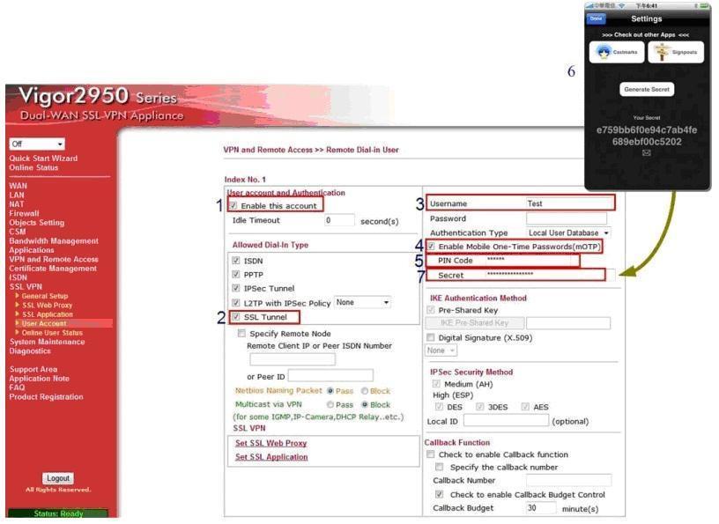Tap the Generate Secret button
The height and width of the screenshot is (524, 719).
tap(647, 90)
